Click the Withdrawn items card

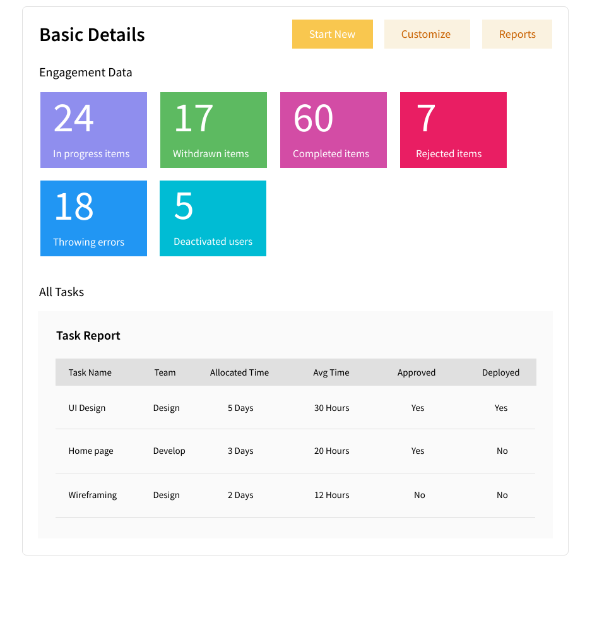point(213,129)
